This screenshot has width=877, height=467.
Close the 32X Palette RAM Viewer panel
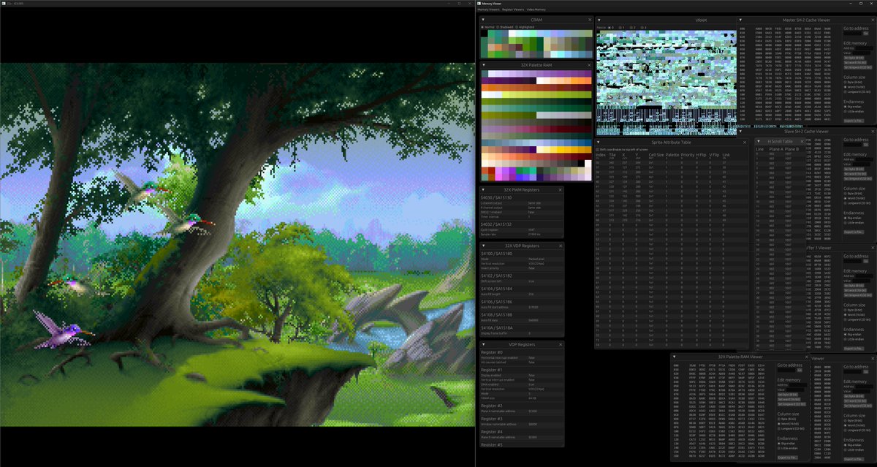(807, 357)
